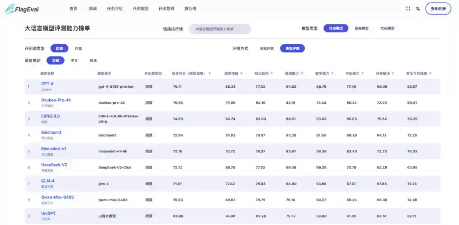Click the 登录/注册 button

438,9
